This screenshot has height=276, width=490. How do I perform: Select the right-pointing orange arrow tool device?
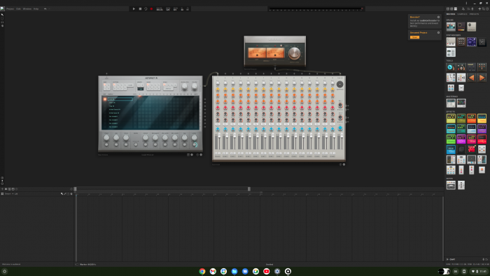pyautogui.click(x=482, y=77)
